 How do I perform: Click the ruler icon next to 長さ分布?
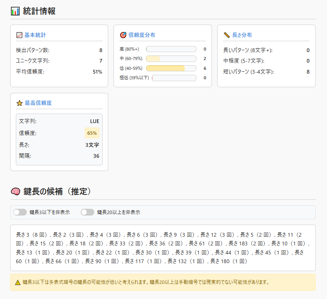pyautogui.click(x=227, y=35)
